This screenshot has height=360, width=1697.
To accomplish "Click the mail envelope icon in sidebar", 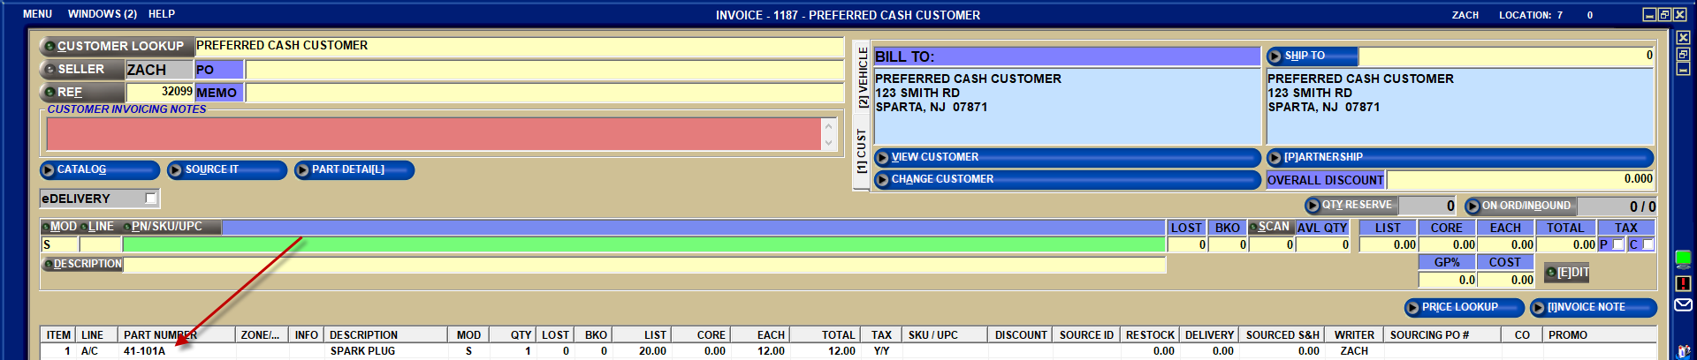I will coord(1683,304).
